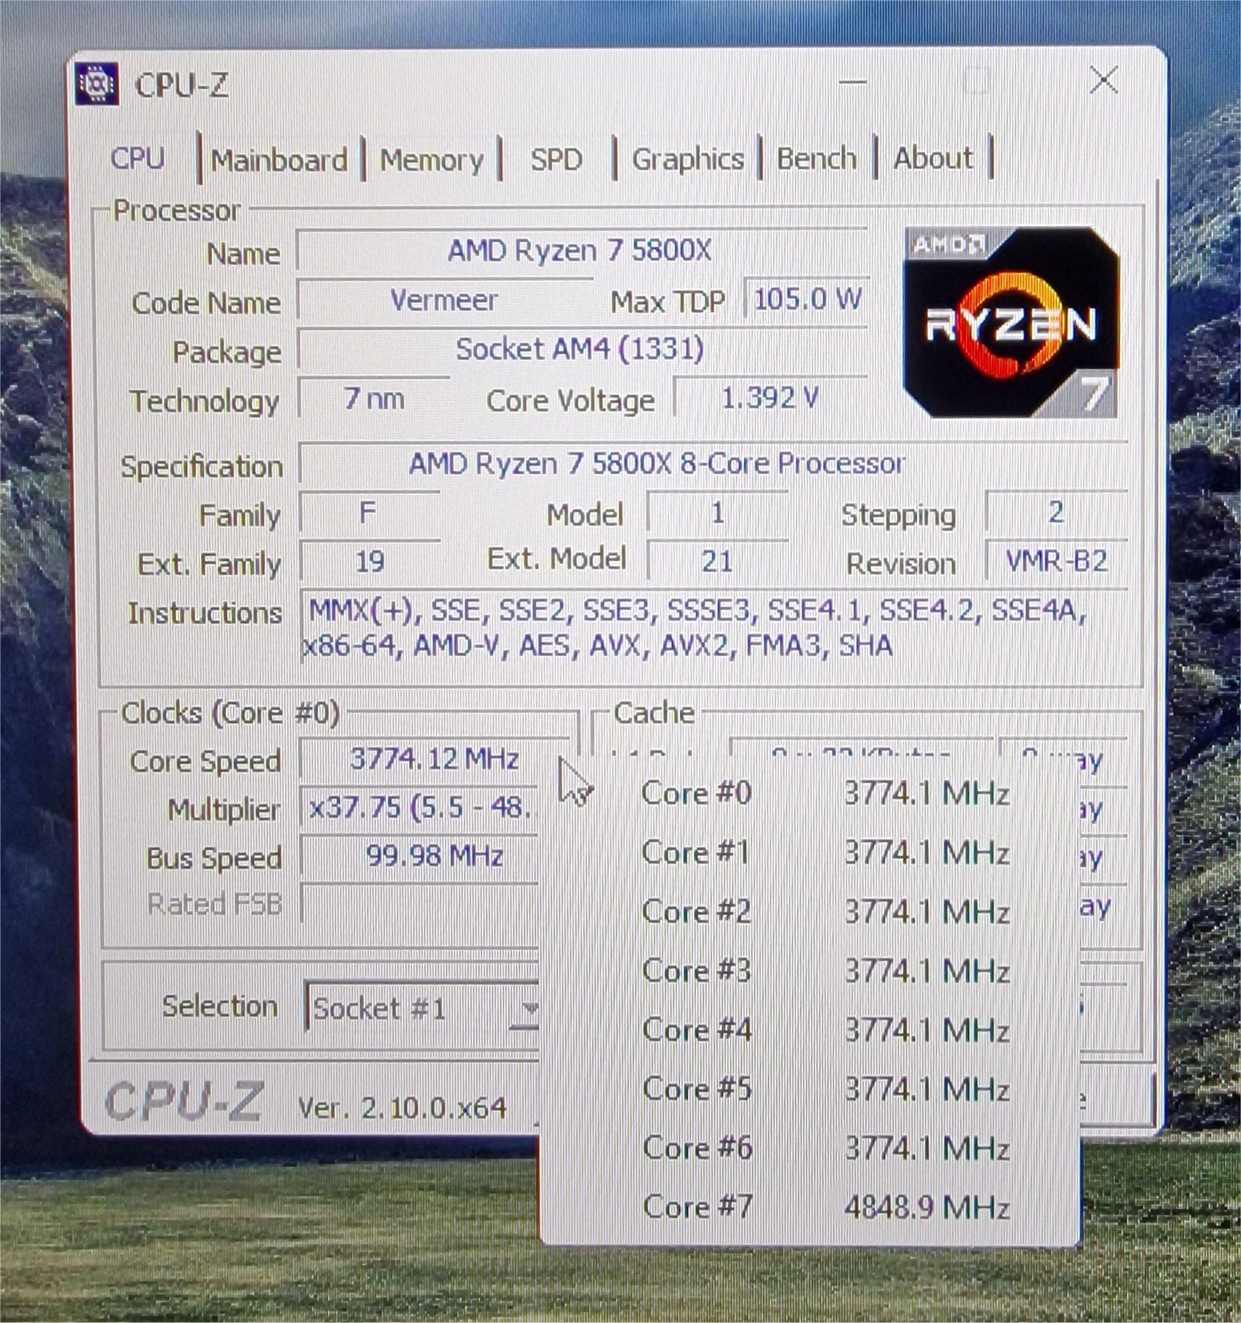Click the Core Speed value 3774.12 MHz
The height and width of the screenshot is (1323, 1241).
(x=434, y=759)
